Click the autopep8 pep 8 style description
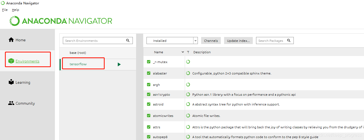 [x=255, y=137]
